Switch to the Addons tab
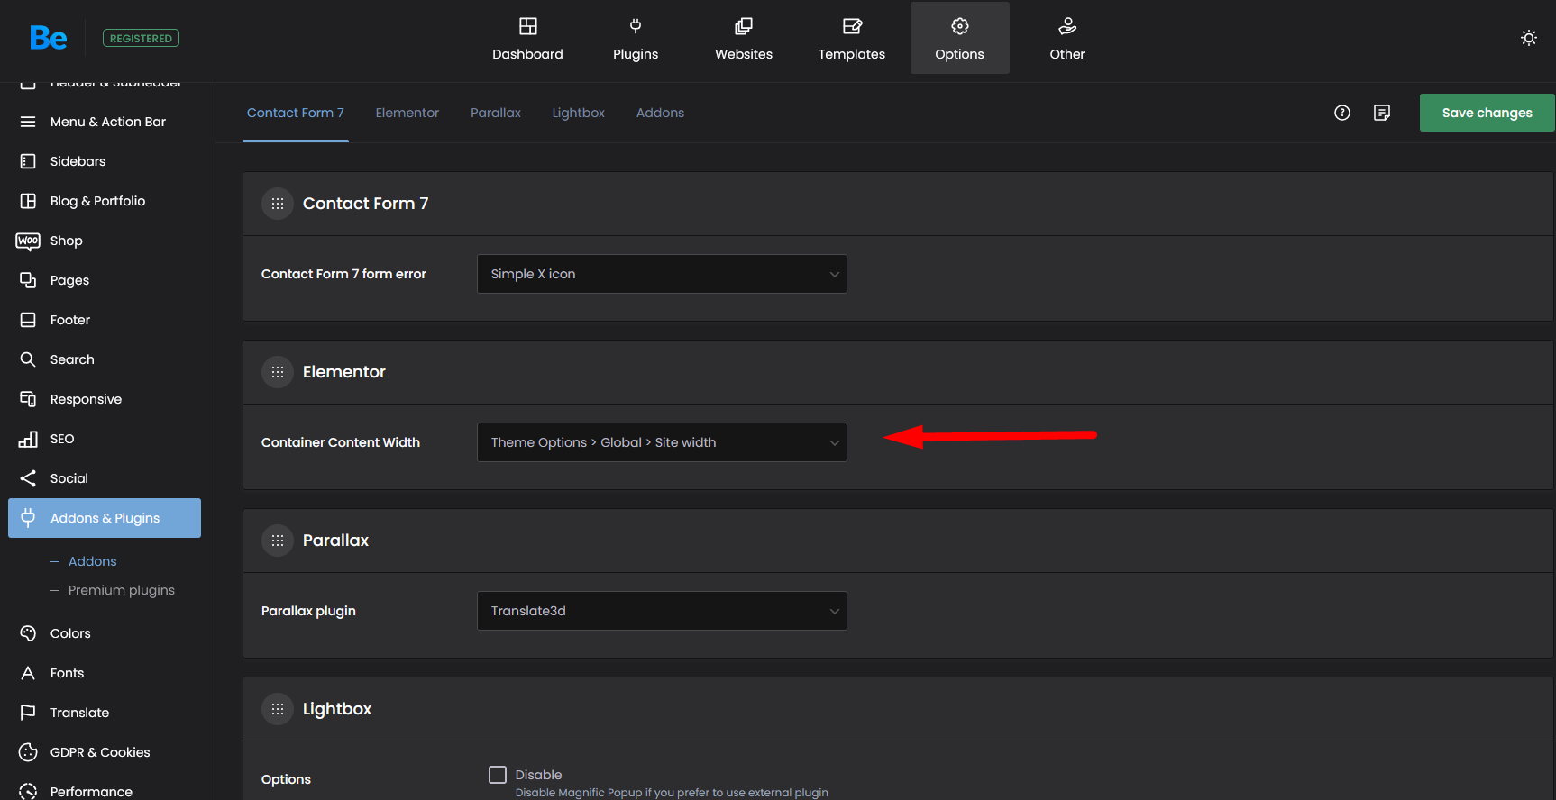The height and width of the screenshot is (800, 1556). coord(660,113)
